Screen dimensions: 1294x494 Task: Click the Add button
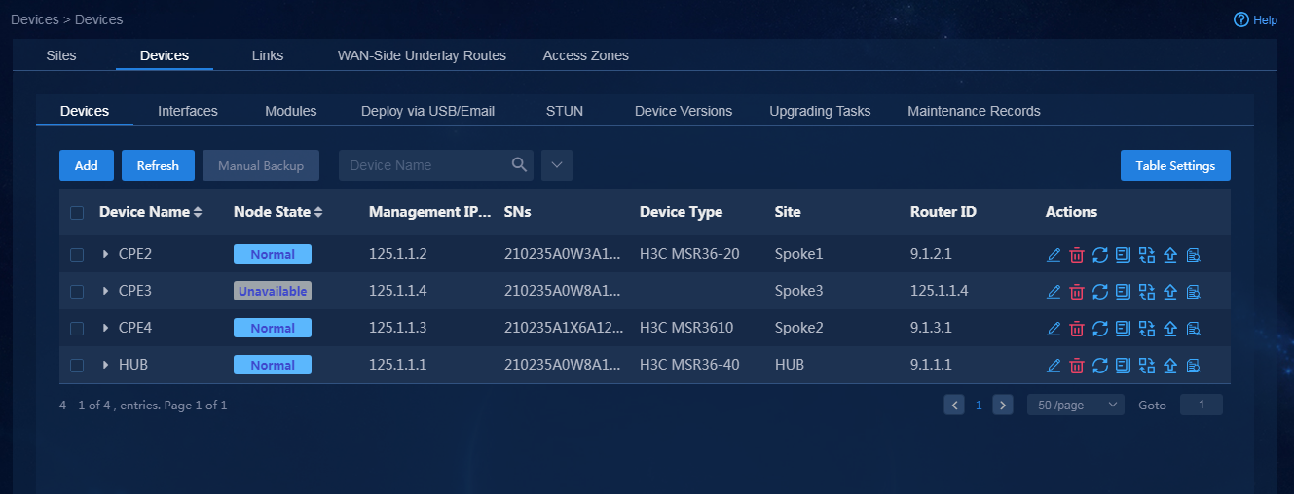[x=87, y=165]
